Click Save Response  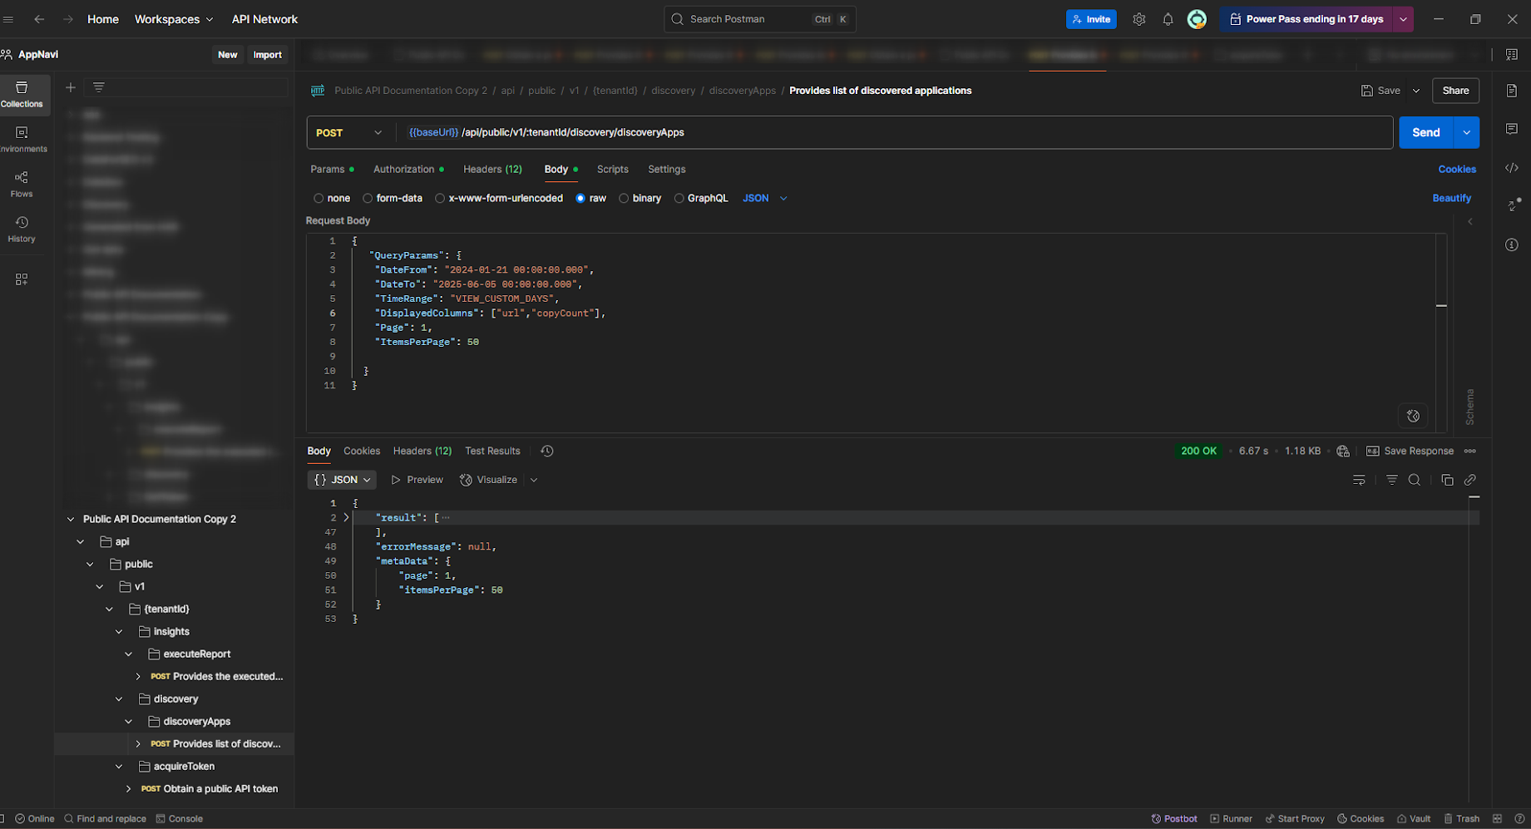pyautogui.click(x=1410, y=451)
